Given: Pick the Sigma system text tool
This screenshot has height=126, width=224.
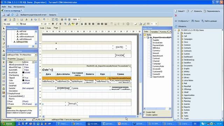Looking at the screenshot, I should point(4,62).
